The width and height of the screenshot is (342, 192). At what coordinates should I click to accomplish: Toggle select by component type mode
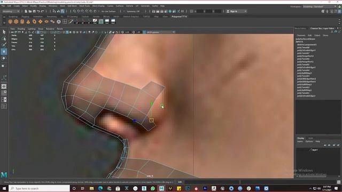click(63, 11)
